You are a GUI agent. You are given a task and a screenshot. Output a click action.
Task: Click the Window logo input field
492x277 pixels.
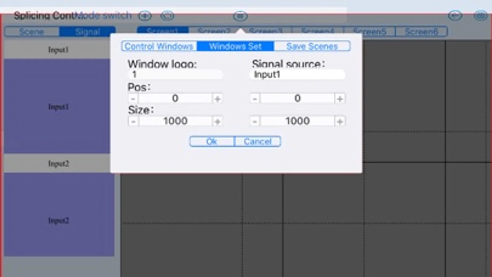pyautogui.click(x=175, y=74)
